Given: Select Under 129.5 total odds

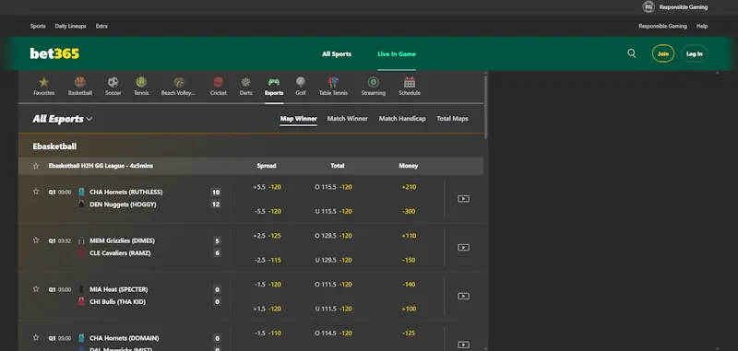Looking at the screenshot, I should [x=333, y=261].
